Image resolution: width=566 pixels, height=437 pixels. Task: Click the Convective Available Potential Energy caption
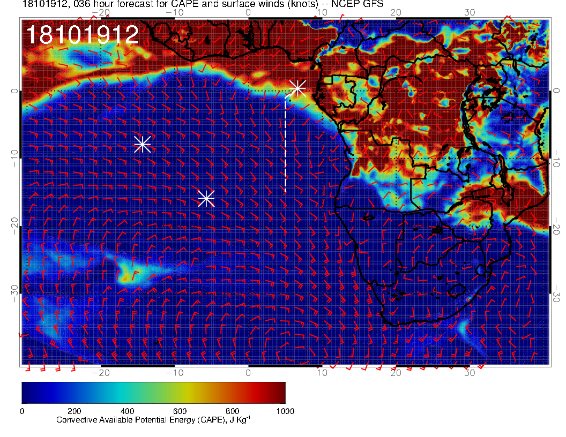pyautogui.click(x=153, y=421)
